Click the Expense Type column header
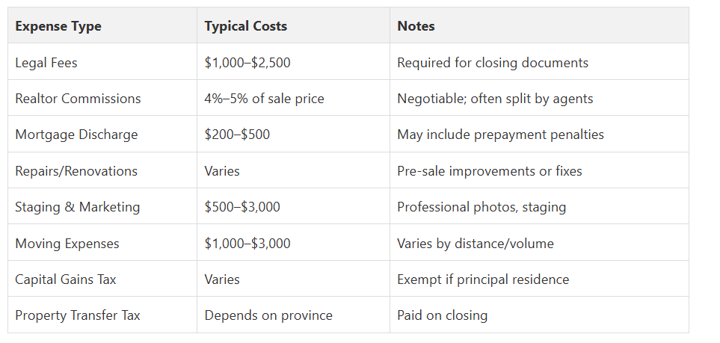Screen dimensions: 720x343 [x=58, y=26]
